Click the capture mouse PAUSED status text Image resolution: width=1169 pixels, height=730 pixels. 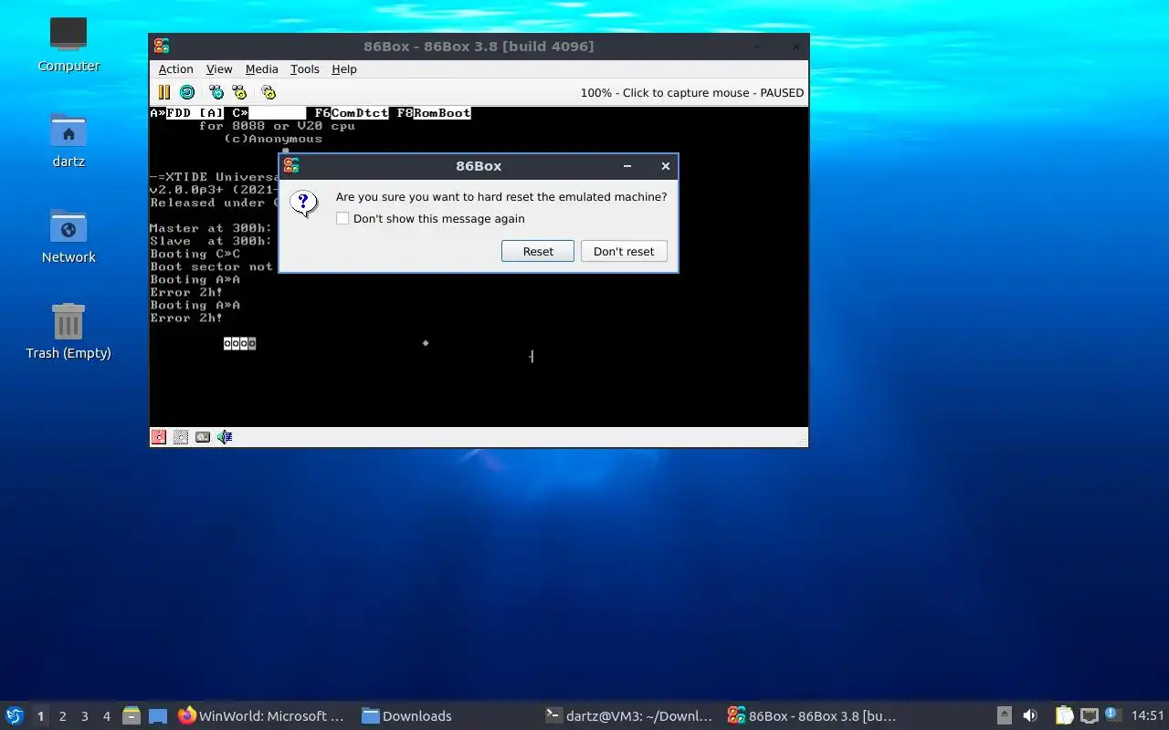pos(691,92)
